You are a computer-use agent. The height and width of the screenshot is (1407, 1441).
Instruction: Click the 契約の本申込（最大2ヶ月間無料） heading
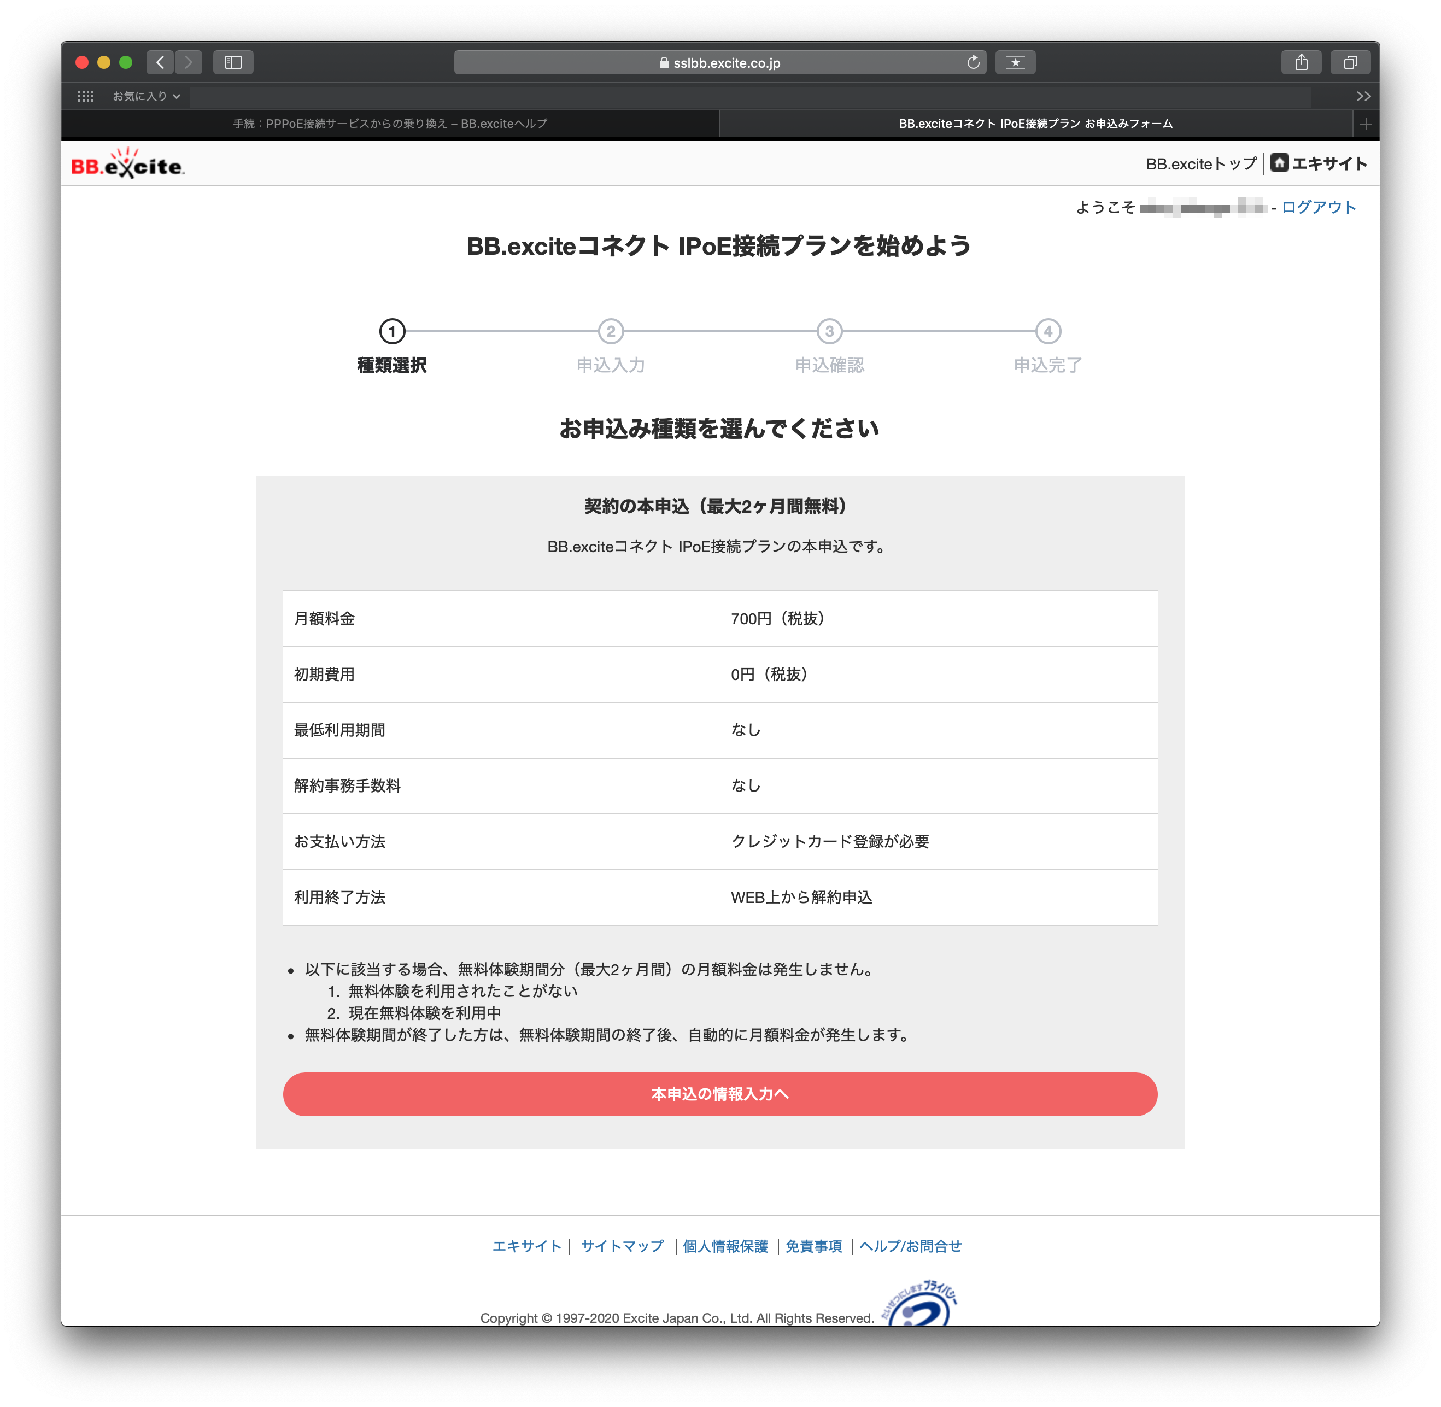pos(714,506)
